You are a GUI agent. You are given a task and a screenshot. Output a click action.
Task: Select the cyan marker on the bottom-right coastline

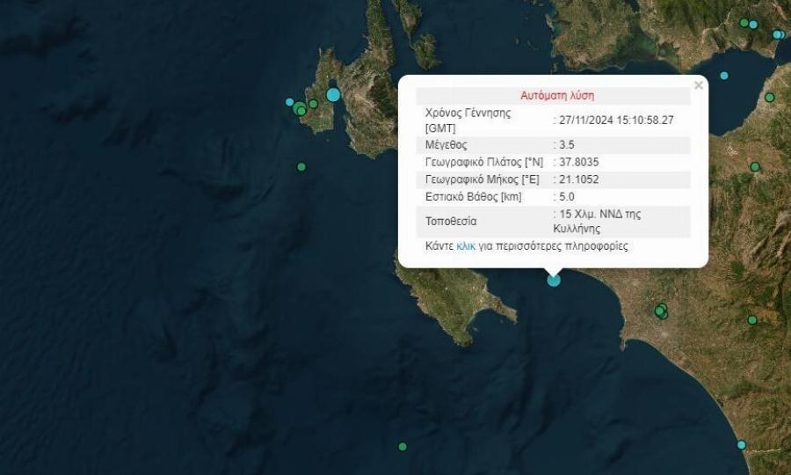coord(742,444)
